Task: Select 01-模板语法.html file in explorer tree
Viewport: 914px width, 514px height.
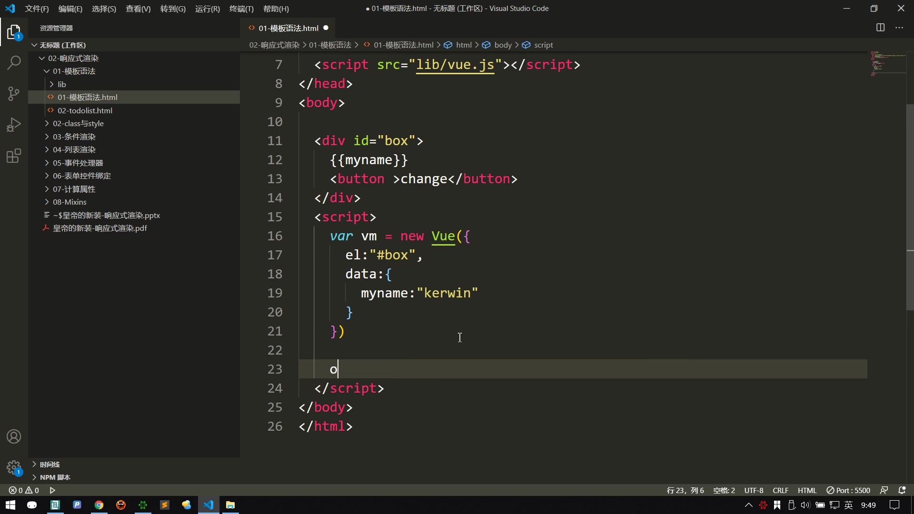Action: pyautogui.click(x=134, y=97)
